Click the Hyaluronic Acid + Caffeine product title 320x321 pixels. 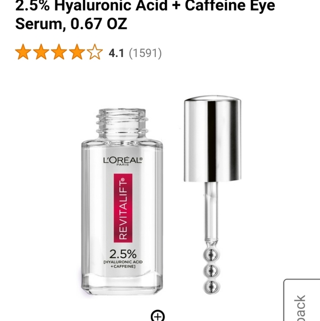(x=145, y=6)
